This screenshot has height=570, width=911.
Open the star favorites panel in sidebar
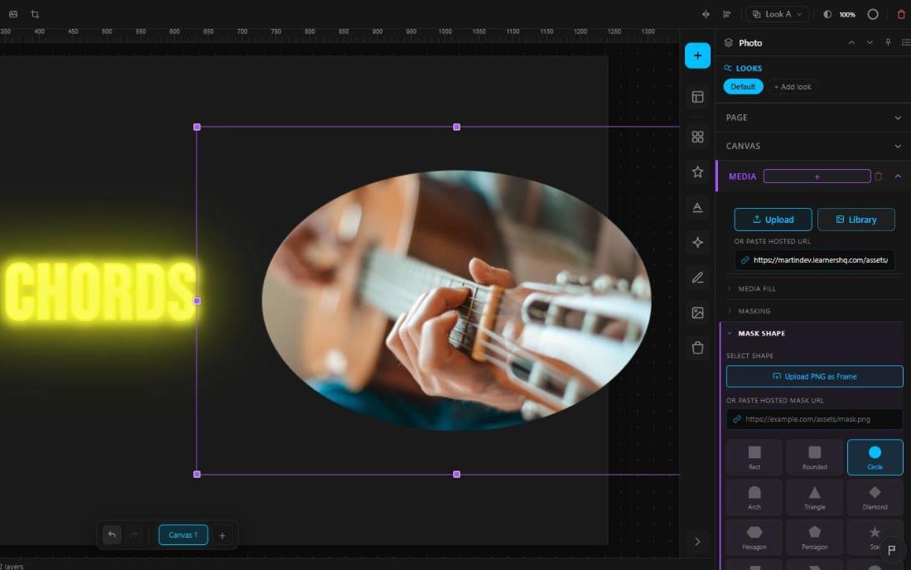tap(698, 172)
